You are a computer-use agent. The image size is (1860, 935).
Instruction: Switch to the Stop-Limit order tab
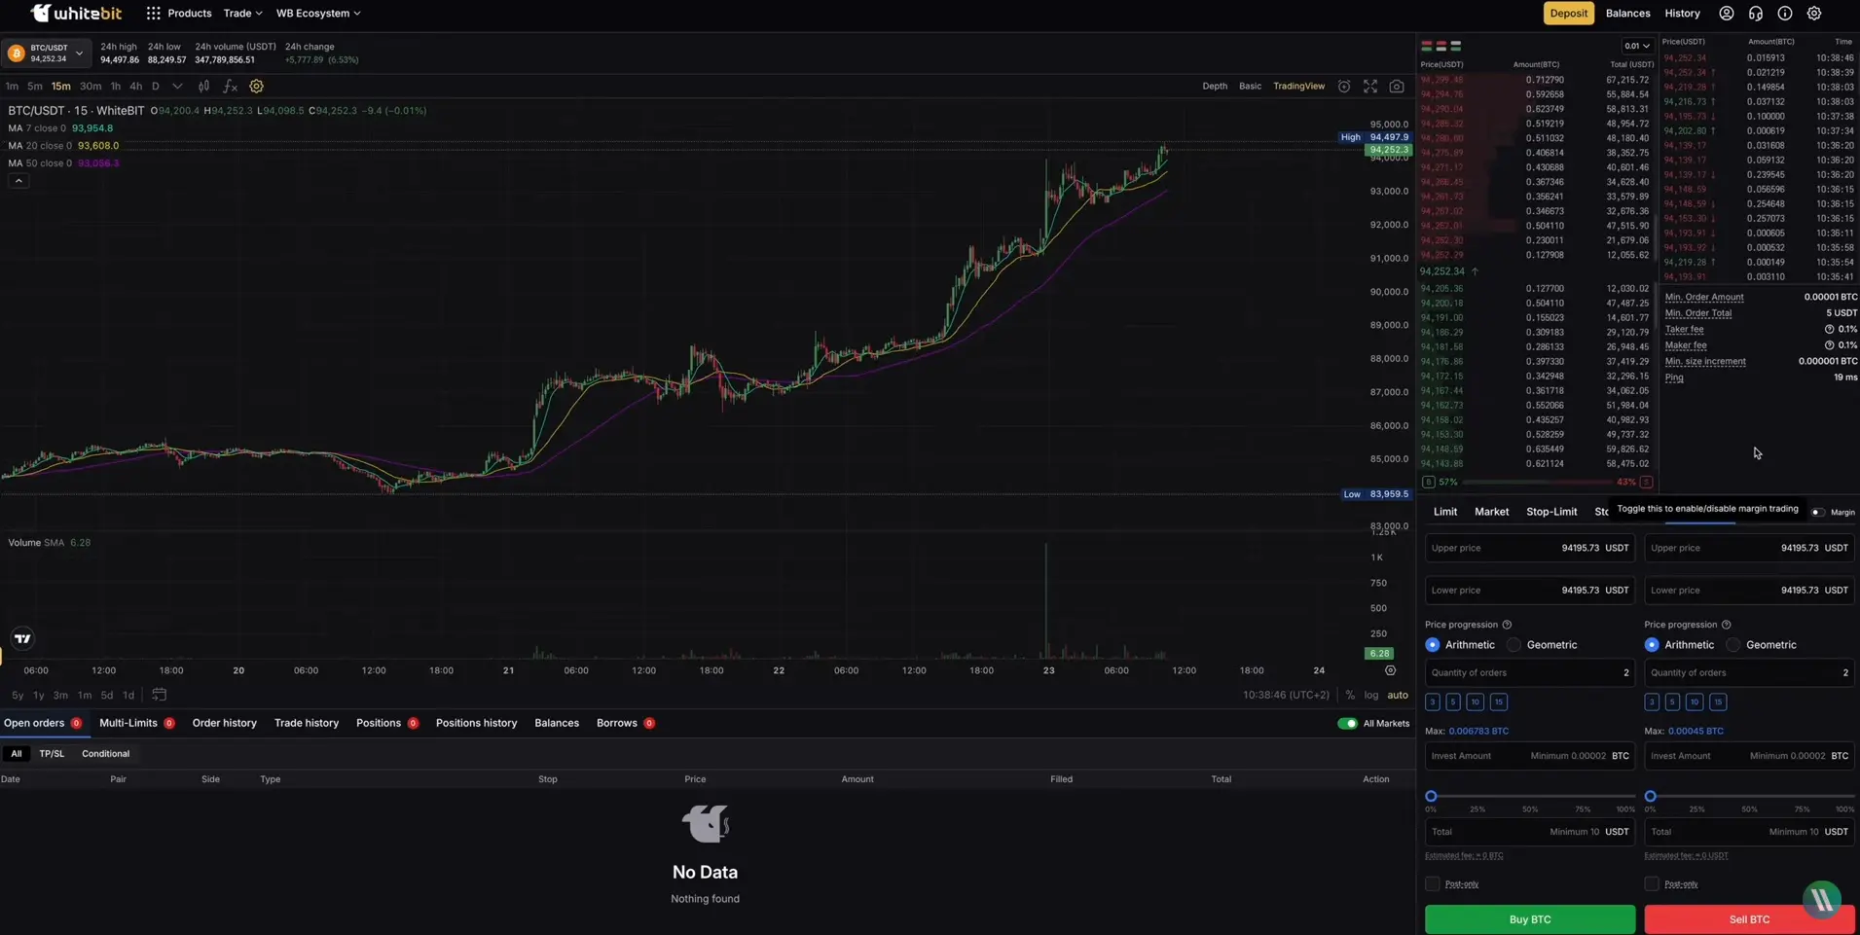1551,512
